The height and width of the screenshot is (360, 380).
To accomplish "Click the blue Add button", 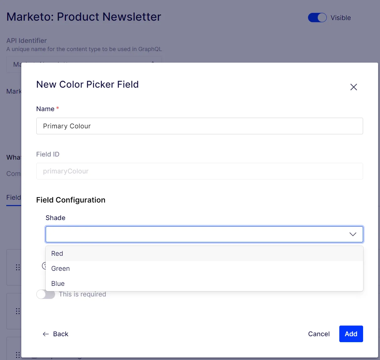I will [351, 334].
